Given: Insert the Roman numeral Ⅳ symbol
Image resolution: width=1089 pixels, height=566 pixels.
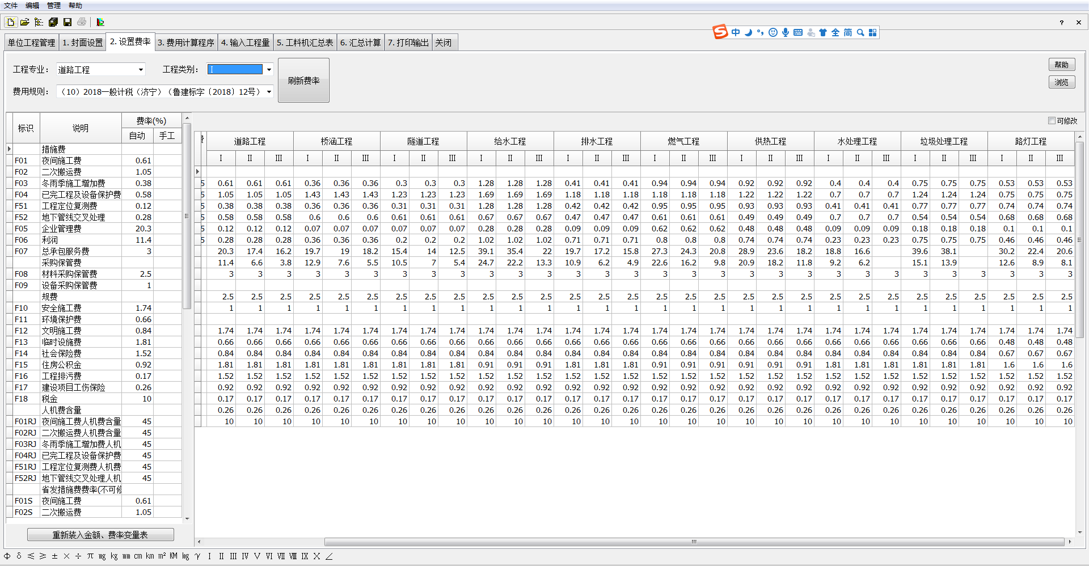Looking at the screenshot, I should pos(245,556).
